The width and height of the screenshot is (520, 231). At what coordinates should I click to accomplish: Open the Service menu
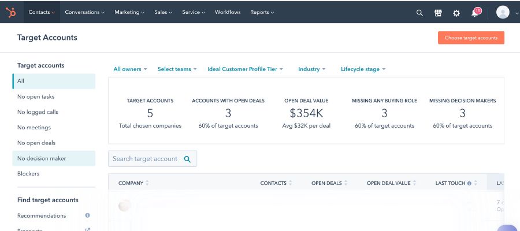194,12
